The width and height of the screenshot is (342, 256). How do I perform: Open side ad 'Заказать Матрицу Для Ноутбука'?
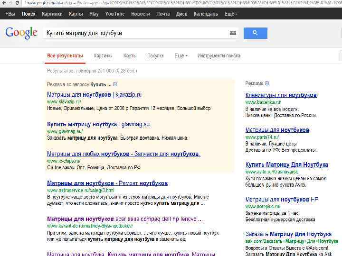tap(288, 234)
